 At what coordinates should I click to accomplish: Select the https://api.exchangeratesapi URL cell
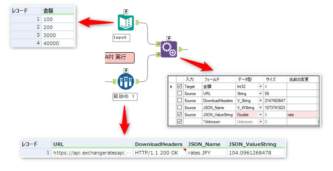[x=92, y=153]
